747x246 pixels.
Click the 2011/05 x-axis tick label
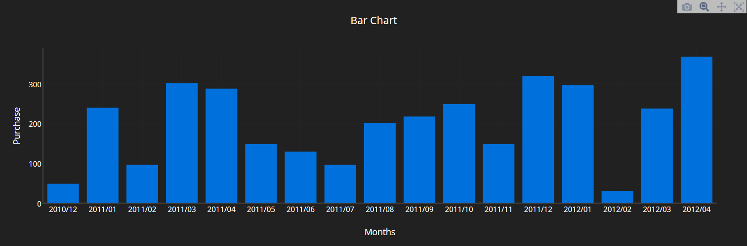click(261, 210)
